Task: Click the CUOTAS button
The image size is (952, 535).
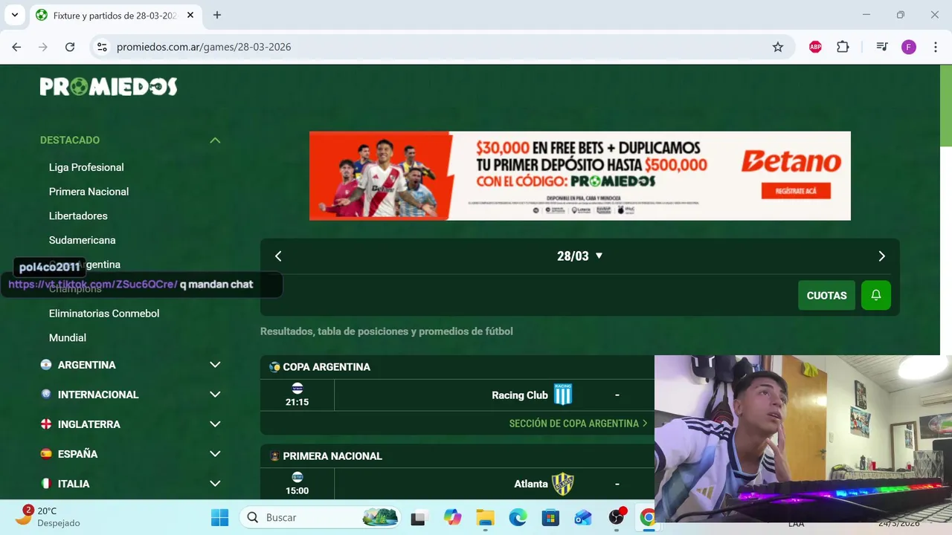Action: [x=826, y=295]
